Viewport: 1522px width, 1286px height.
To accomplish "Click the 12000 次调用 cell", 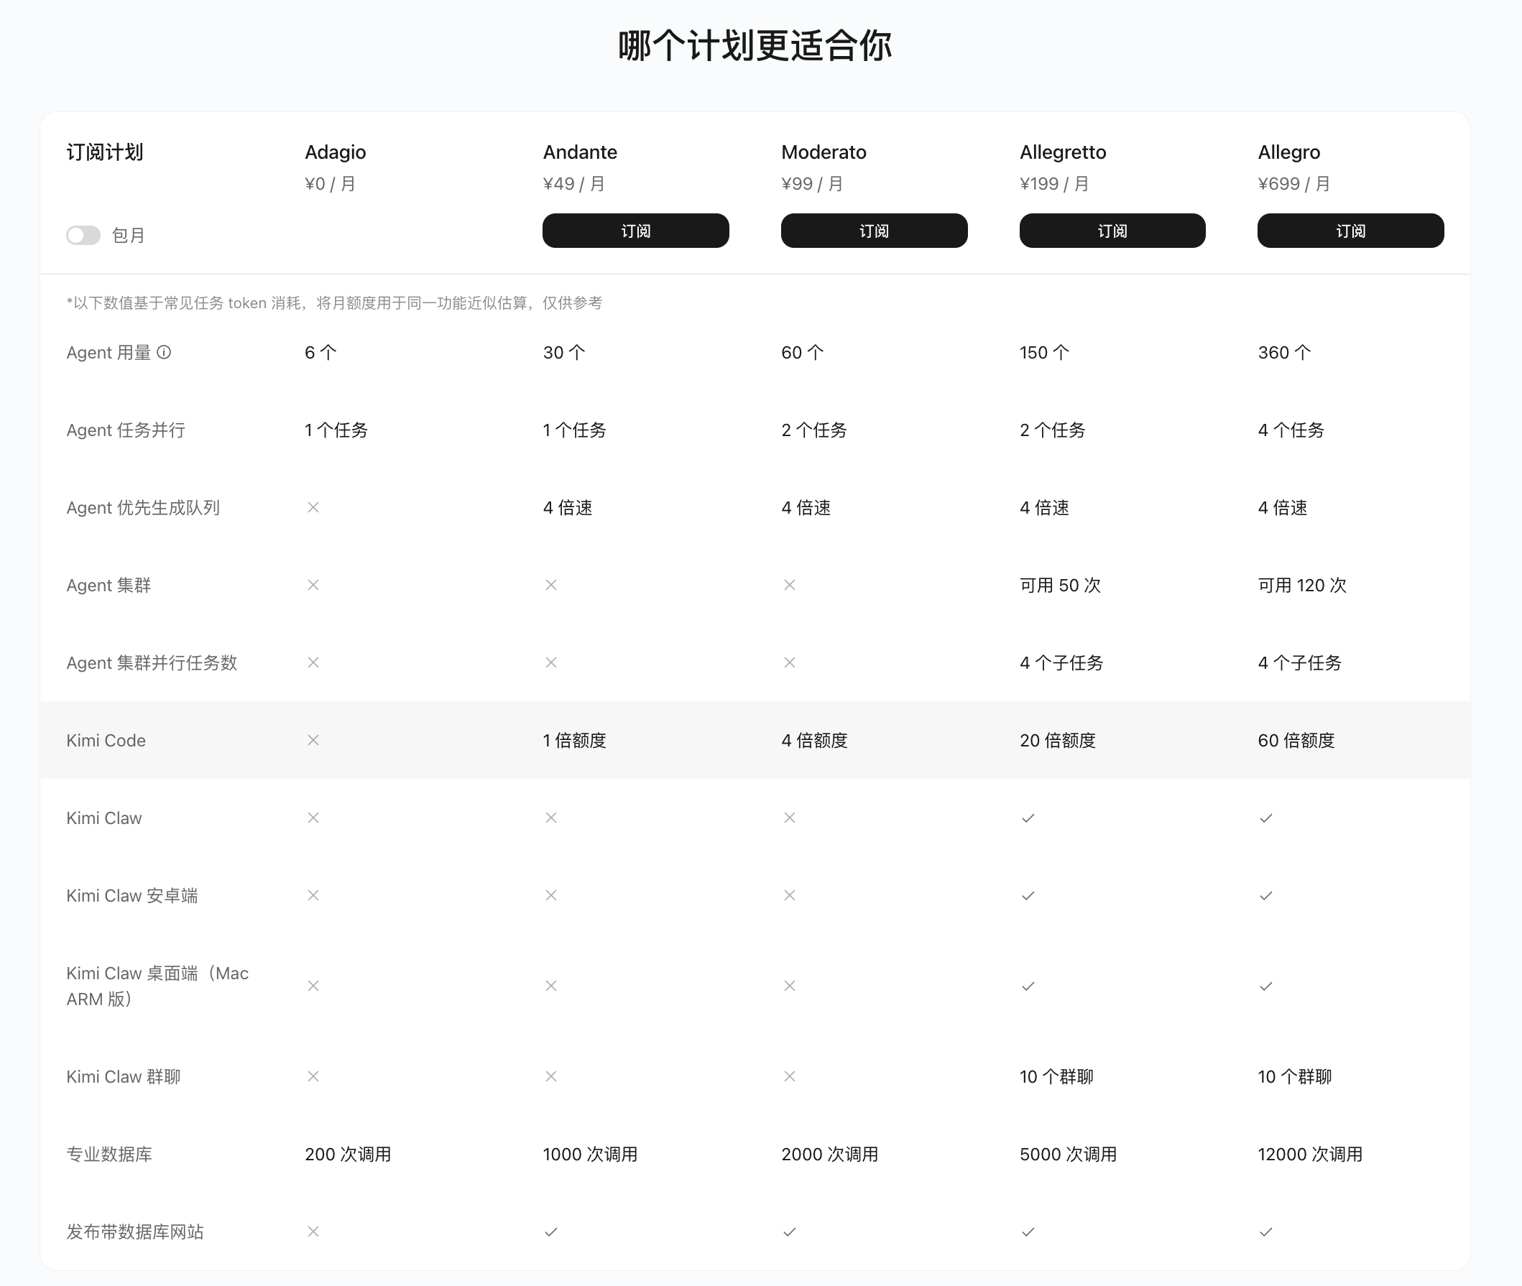I will tap(1310, 1155).
